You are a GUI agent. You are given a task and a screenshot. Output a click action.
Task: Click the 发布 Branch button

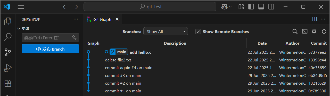point(50,49)
